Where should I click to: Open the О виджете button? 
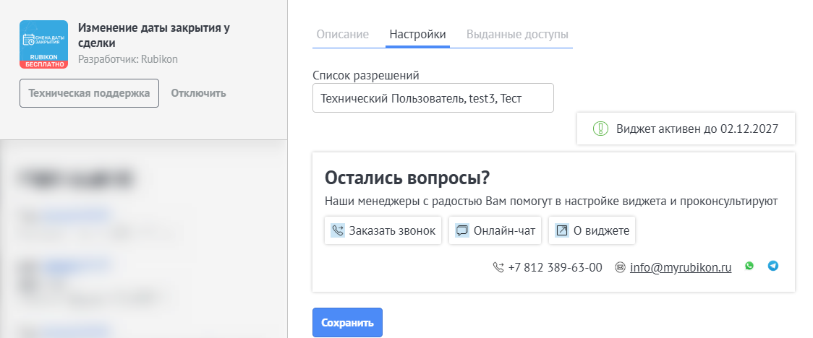(x=592, y=230)
